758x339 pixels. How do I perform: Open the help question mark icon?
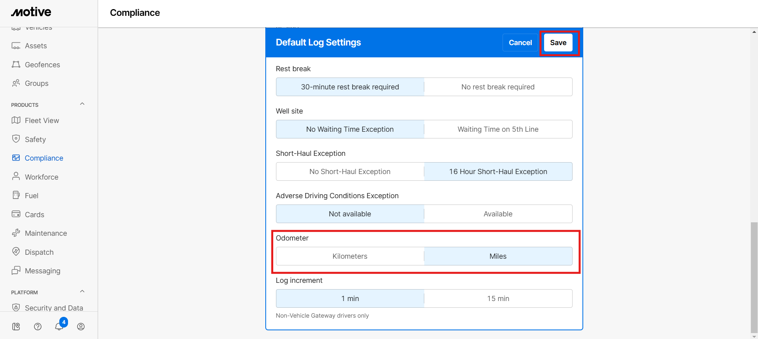pyautogui.click(x=38, y=326)
